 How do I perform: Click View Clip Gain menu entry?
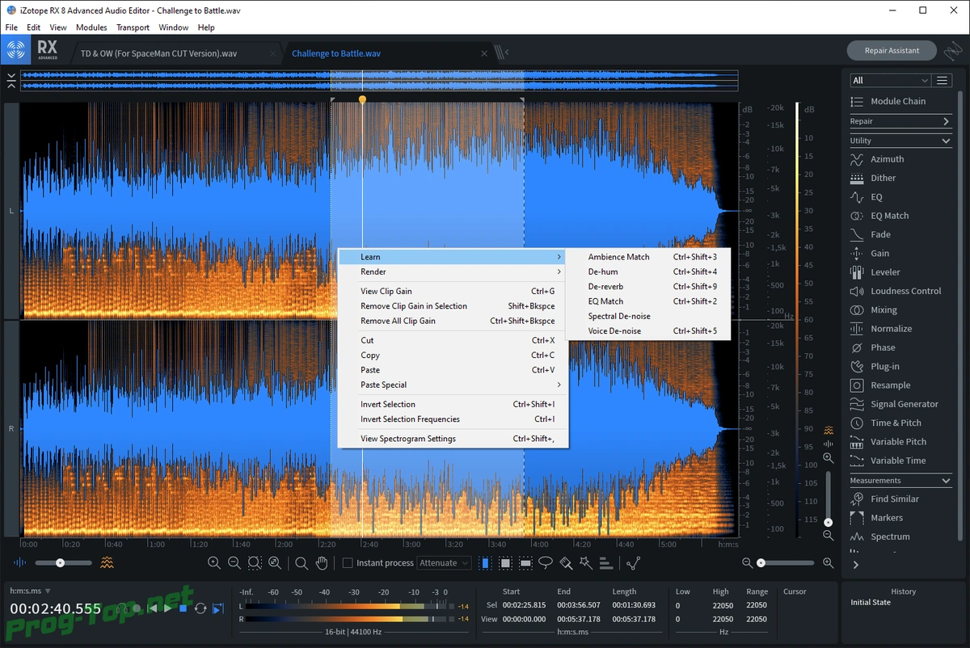click(453, 291)
